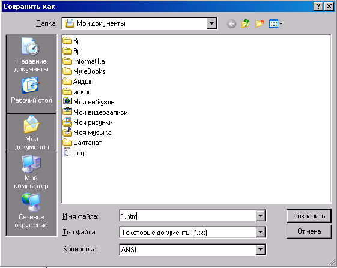
Task: Click the title bar Help question-mark button
Action: 318,7
